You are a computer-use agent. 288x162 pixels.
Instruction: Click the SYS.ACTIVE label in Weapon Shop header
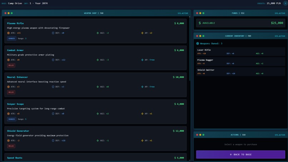point(183,13)
